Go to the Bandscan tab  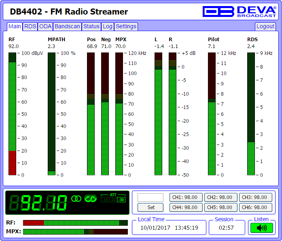67,27
